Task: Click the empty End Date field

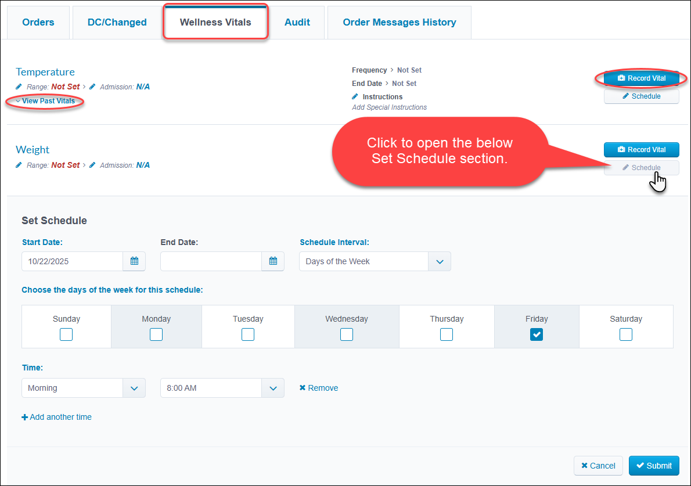Action: (x=211, y=261)
